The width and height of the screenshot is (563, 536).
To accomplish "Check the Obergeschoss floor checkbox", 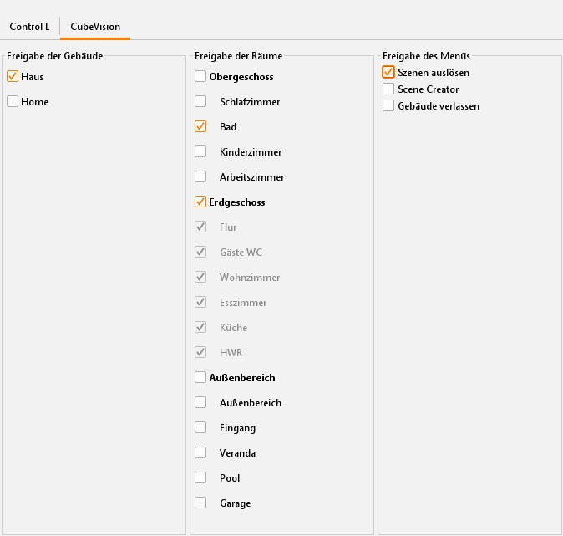I will pos(200,77).
